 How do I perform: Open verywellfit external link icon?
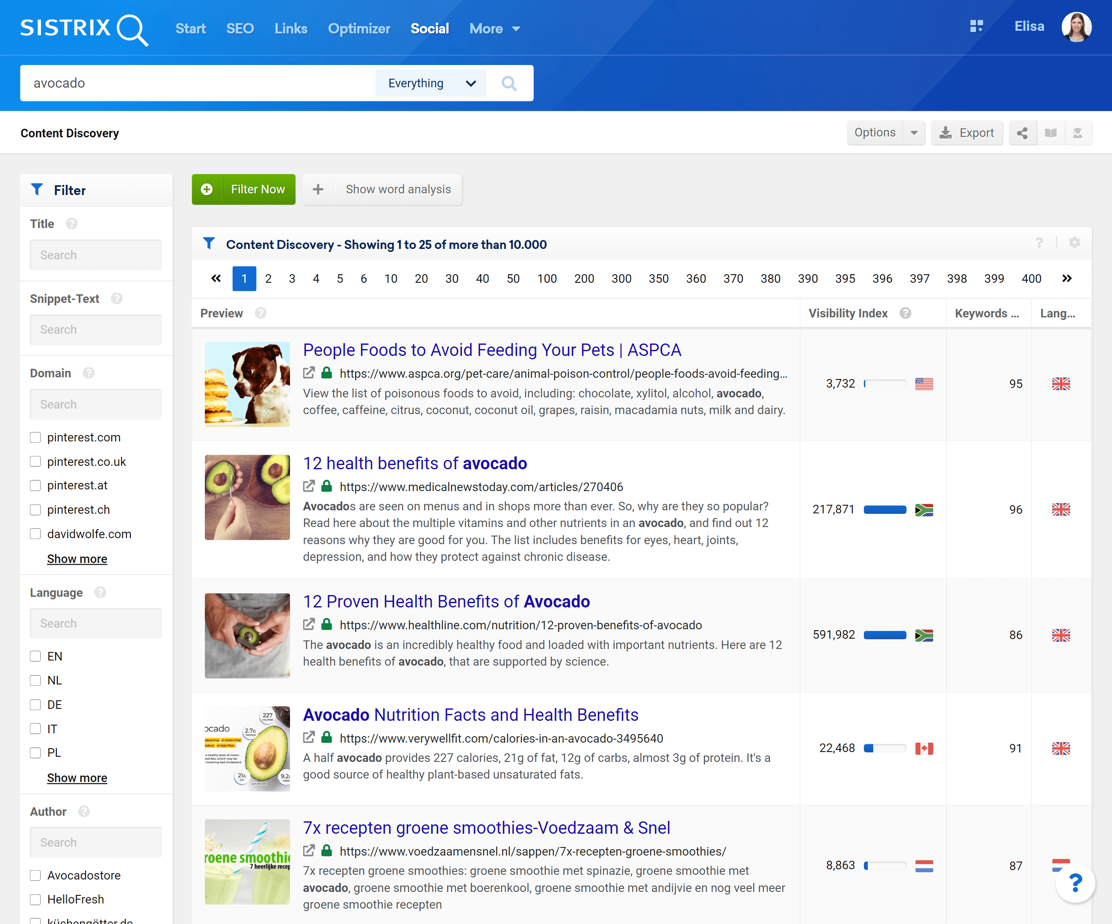pyautogui.click(x=309, y=737)
